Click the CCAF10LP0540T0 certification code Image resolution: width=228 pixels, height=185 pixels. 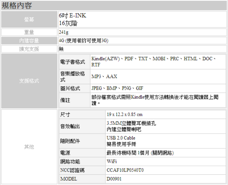(125, 170)
